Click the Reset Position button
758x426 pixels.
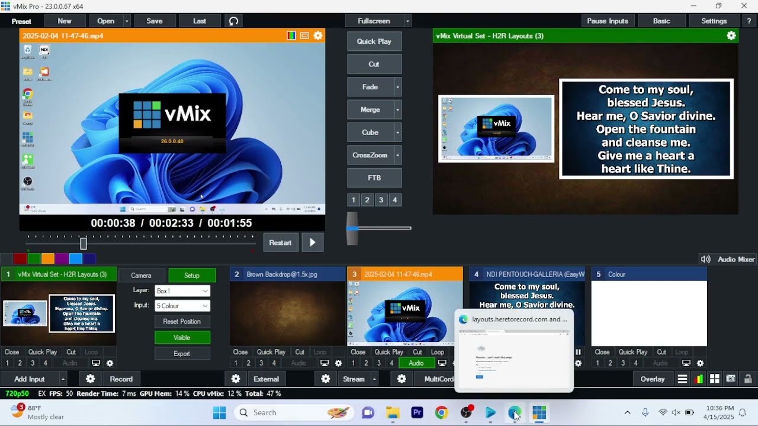tap(182, 322)
